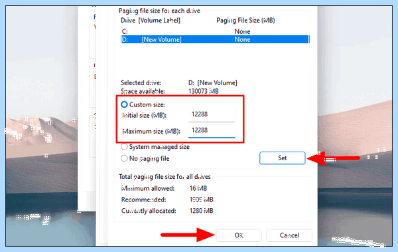Click the Drive [Volume Label] column header
This screenshot has width=398, height=252.
[151, 21]
